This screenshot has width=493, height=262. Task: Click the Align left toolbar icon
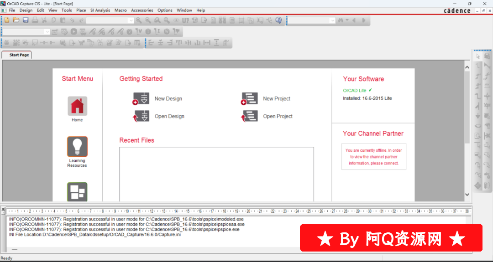pyautogui.click(x=151, y=42)
